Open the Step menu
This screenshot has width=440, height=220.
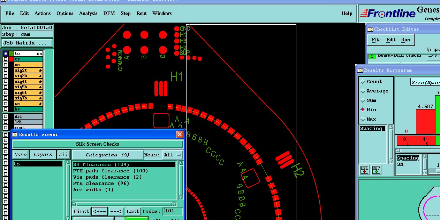pos(126,13)
